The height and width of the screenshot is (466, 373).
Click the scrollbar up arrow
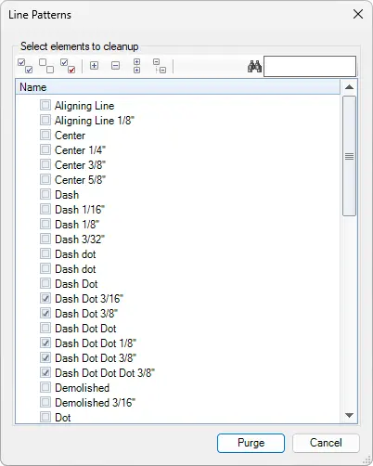tap(349, 87)
